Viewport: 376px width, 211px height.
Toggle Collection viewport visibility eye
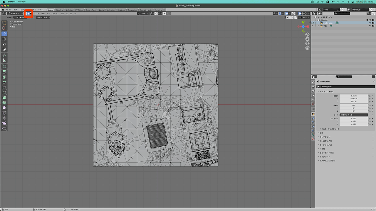(x=370, y=20)
